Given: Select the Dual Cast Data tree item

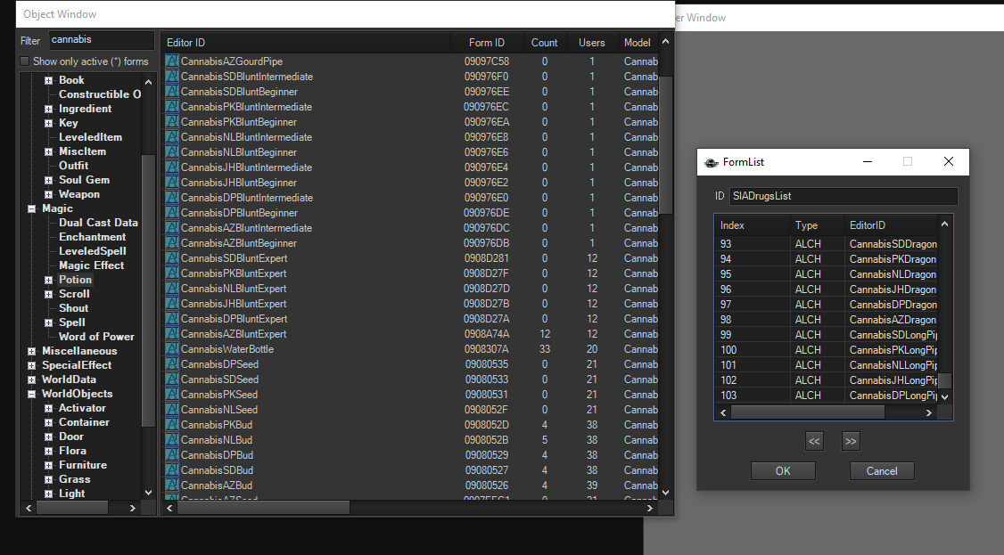Looking at the screenshot, I should (99, 223).
